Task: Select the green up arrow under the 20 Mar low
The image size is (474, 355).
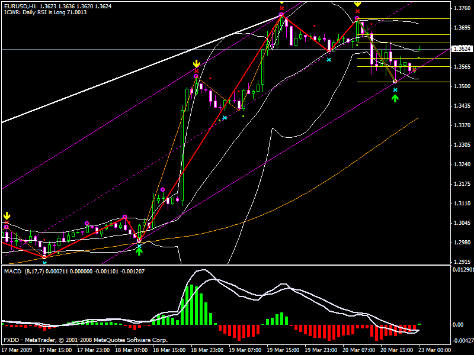Action: point(395,98)
